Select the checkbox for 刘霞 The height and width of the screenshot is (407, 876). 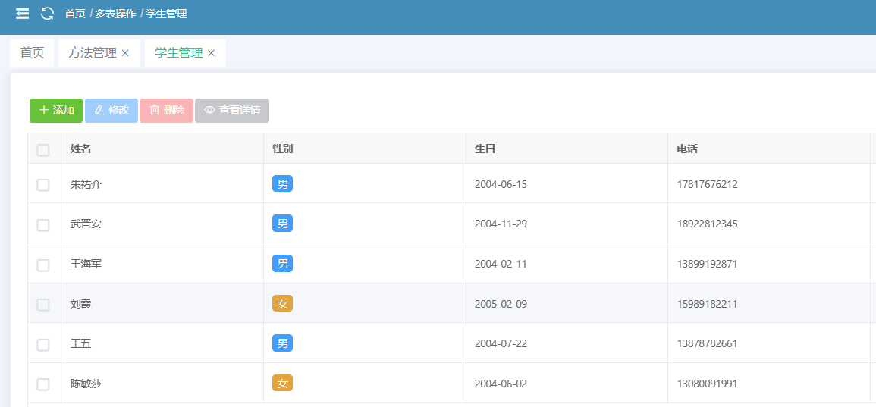43,305
